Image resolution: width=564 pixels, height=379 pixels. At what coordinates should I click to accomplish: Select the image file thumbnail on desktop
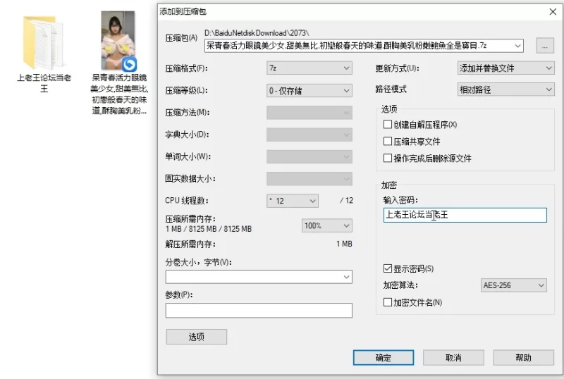(118, 41)
